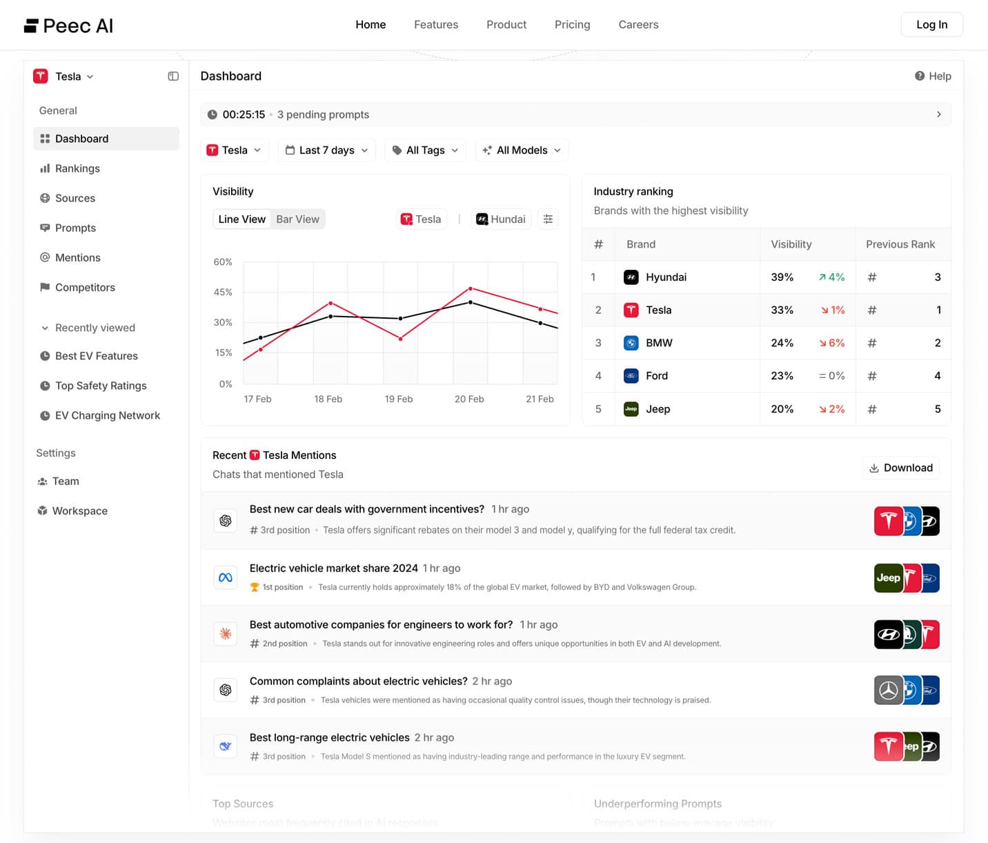Switch chart to Bar View
This screenshot has height=843, width=988.
point(297,219)
